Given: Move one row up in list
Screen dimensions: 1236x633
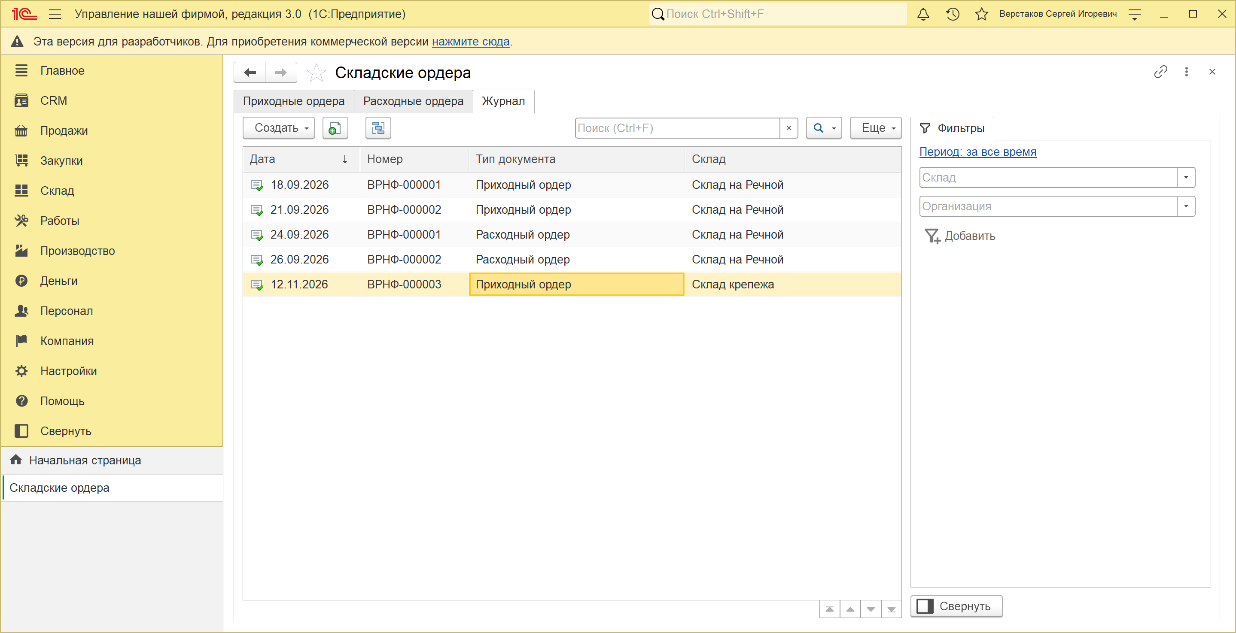Looking at the screenshot, I should coord(850,609).
